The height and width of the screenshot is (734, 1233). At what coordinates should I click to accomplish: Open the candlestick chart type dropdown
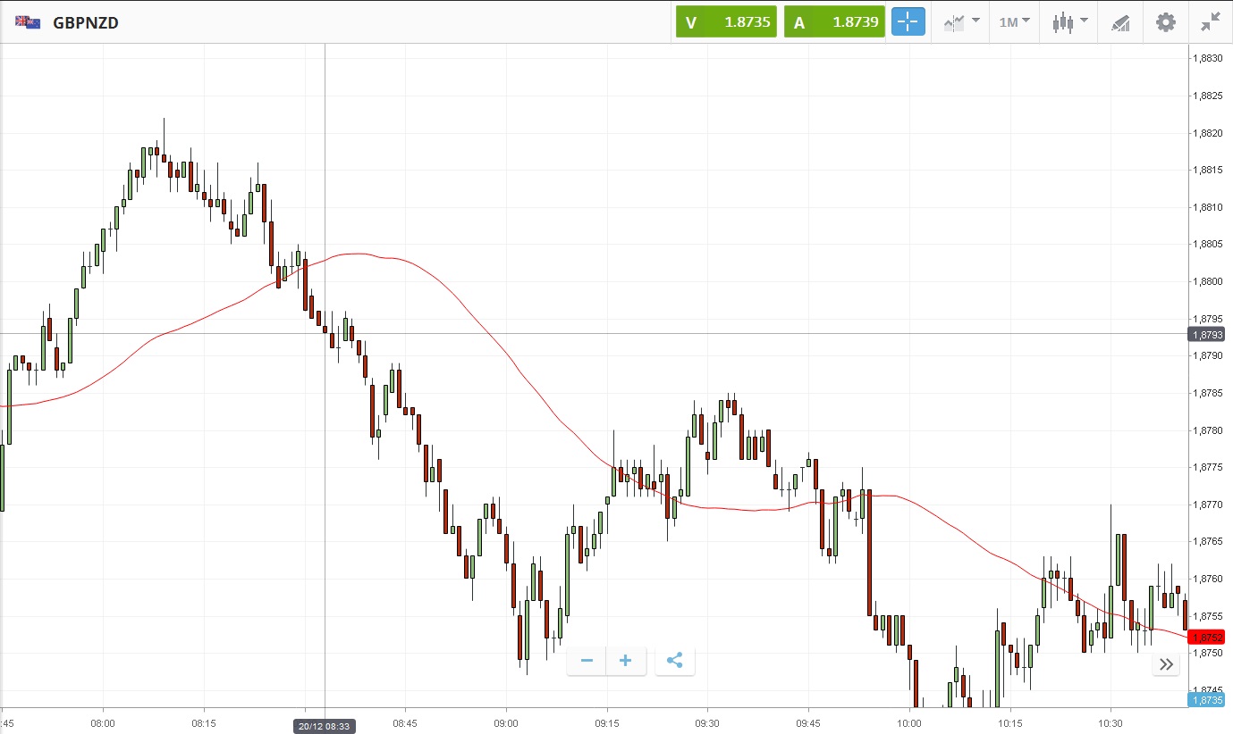1068,22
